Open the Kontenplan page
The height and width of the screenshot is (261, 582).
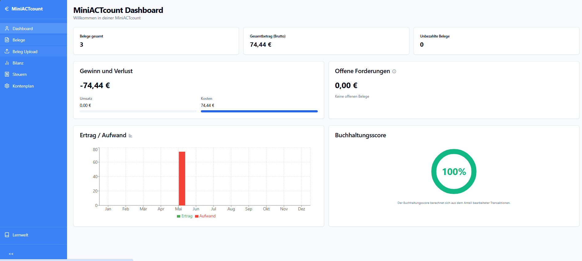point(34,86)
